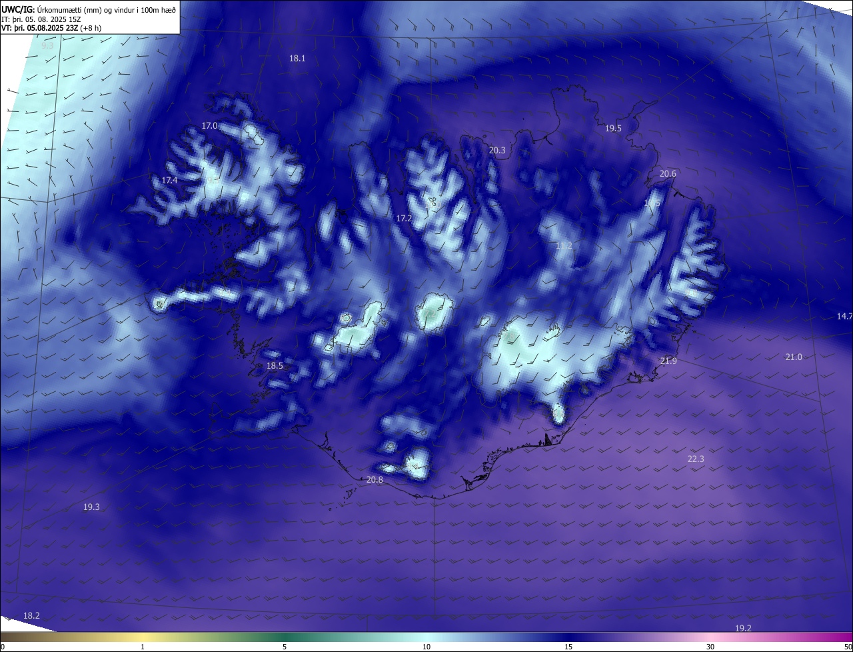Screen dimensions: 853x652
Task: Click the 15 label on the color scale
Action: [x=568, y=647]
